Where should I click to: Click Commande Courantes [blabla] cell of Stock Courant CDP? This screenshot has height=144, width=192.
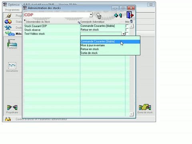click(98, 26)
